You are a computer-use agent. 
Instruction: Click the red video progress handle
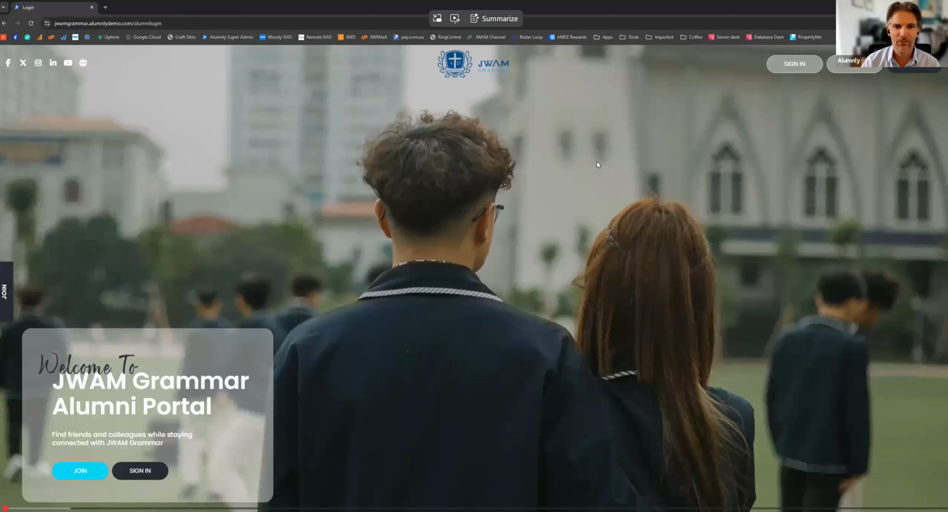(x=6, y=508)
